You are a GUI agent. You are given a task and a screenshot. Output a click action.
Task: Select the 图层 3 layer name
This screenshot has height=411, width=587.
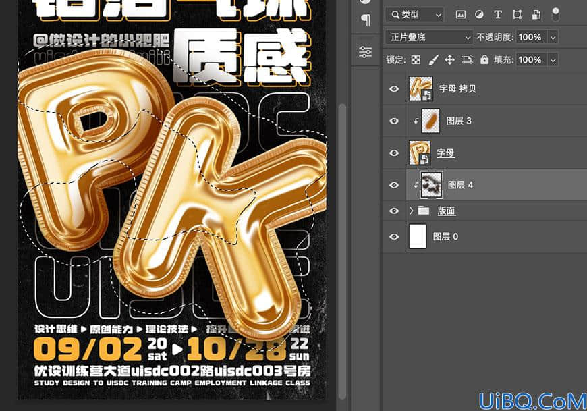tap(459, 121)
